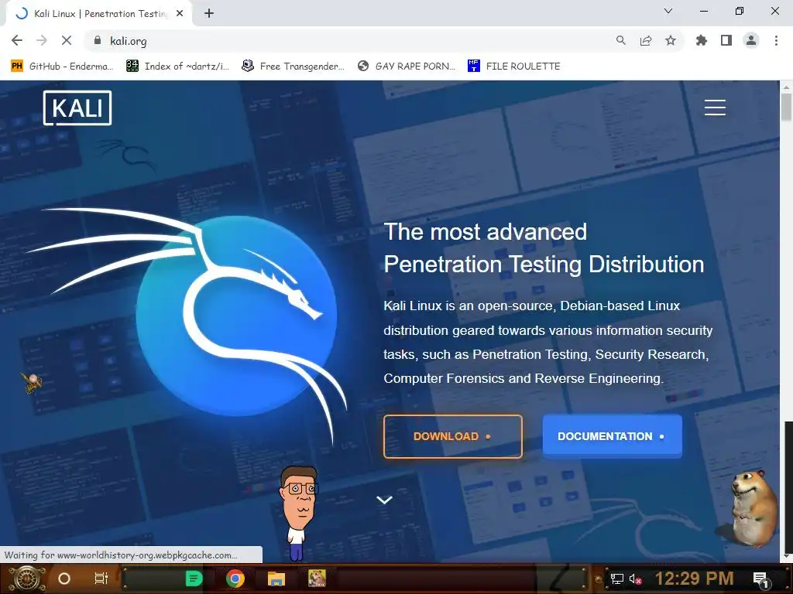Click 'Penetration Testing Distribution' heading
The image size is (793, 594).
click(x=544, y=265)
